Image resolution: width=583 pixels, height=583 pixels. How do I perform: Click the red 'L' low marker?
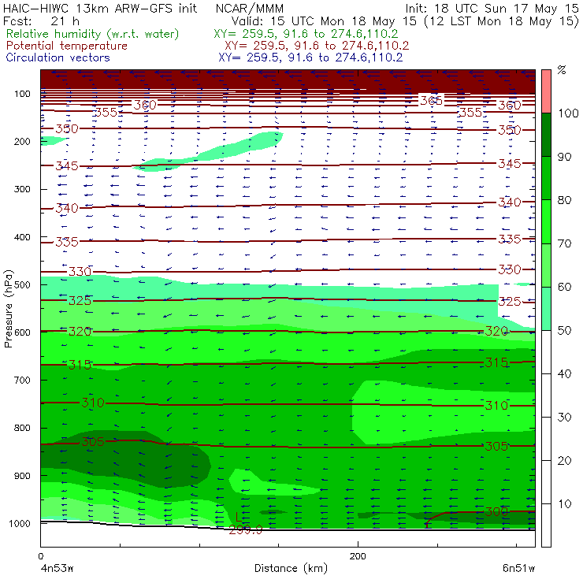(x=239, y=517)
